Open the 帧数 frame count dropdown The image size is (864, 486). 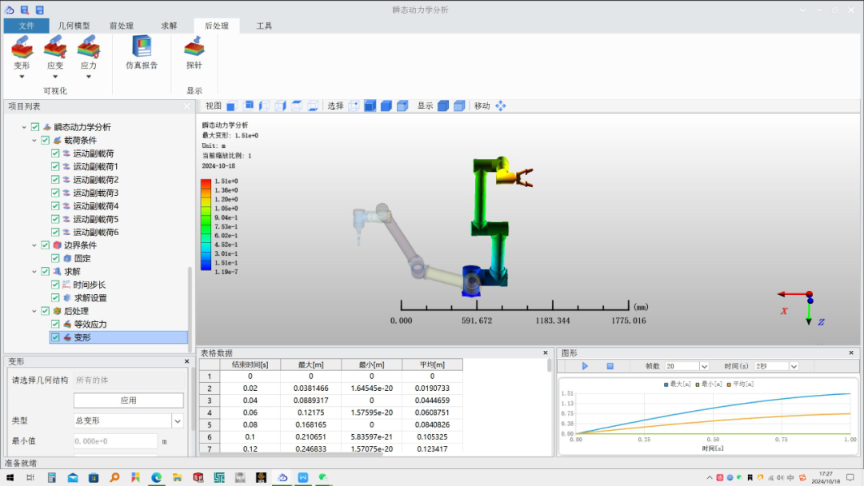[704, 366]
